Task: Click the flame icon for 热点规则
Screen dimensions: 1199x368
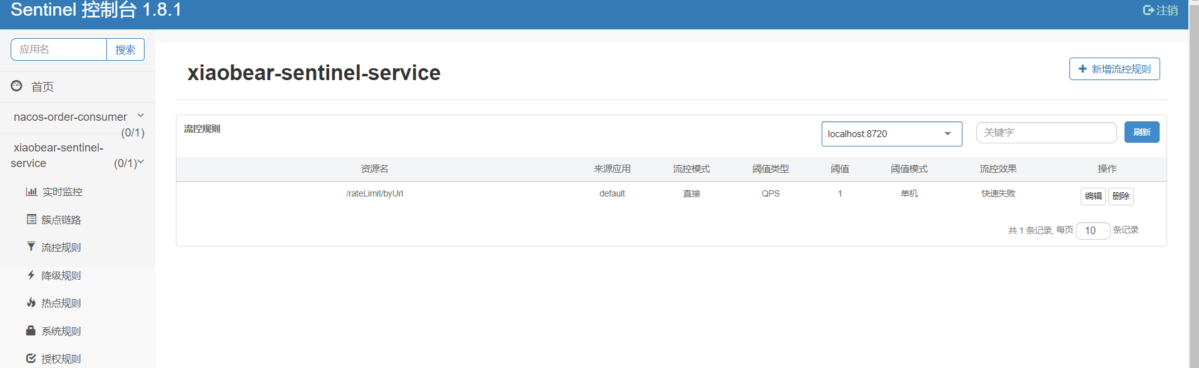Action: point(31,302)
